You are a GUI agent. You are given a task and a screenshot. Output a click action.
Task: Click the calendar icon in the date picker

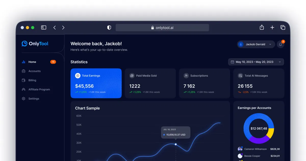click(232, 62)
